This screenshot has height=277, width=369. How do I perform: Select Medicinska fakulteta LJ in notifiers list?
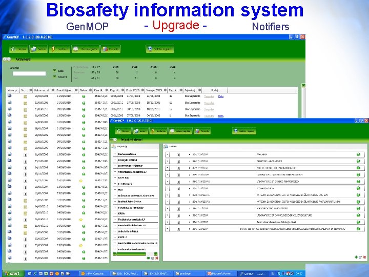pos(132,220)
